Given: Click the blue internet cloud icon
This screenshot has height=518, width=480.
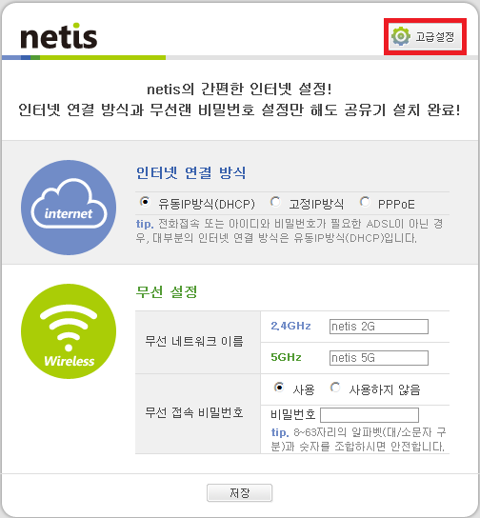Looking at the screenshot, I should tap(69, 208).
